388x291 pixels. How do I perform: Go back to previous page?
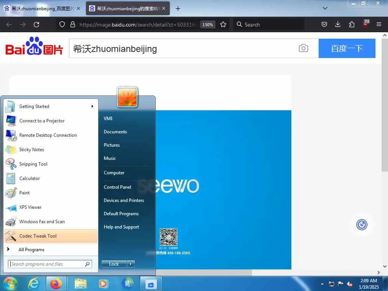pyautogui.click(x=9, y=25)
